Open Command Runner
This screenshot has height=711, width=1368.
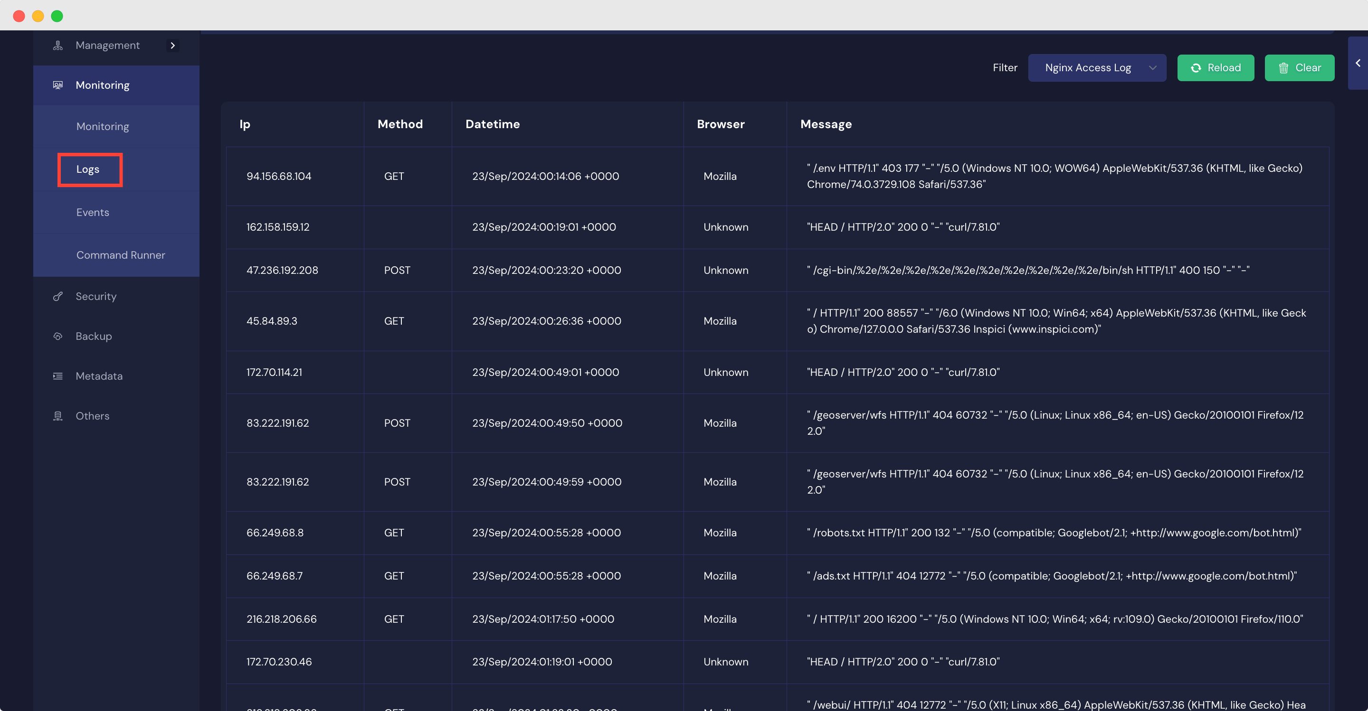[120, 255]
